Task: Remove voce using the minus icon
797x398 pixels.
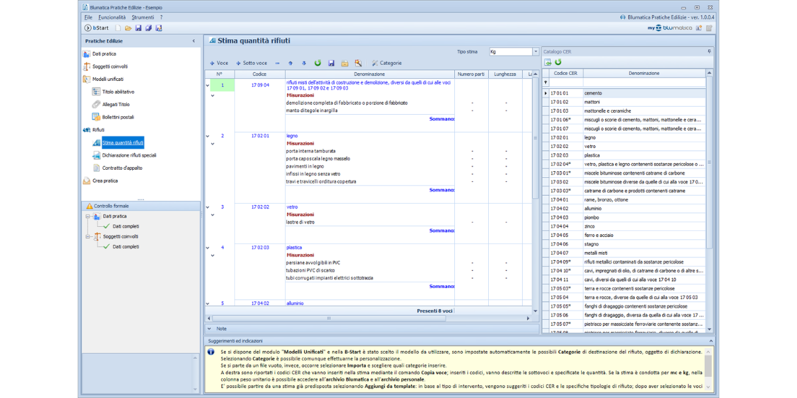Action: pyautogui.click(x=277, y=63)
